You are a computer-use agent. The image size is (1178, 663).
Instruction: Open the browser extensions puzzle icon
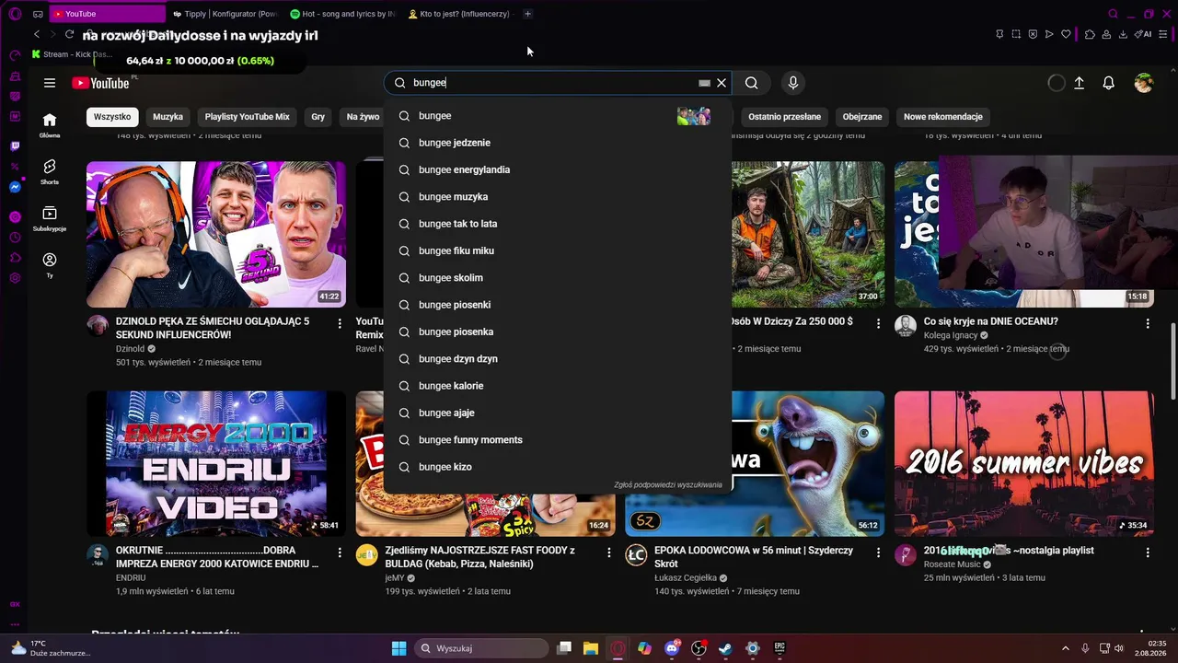1090,34
